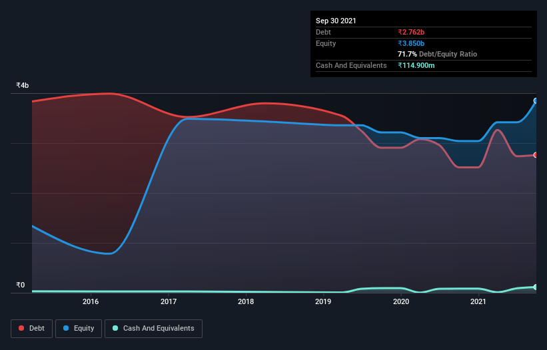Click the blue Equity legend dot
Screen dimensions: 547x350
66,328
